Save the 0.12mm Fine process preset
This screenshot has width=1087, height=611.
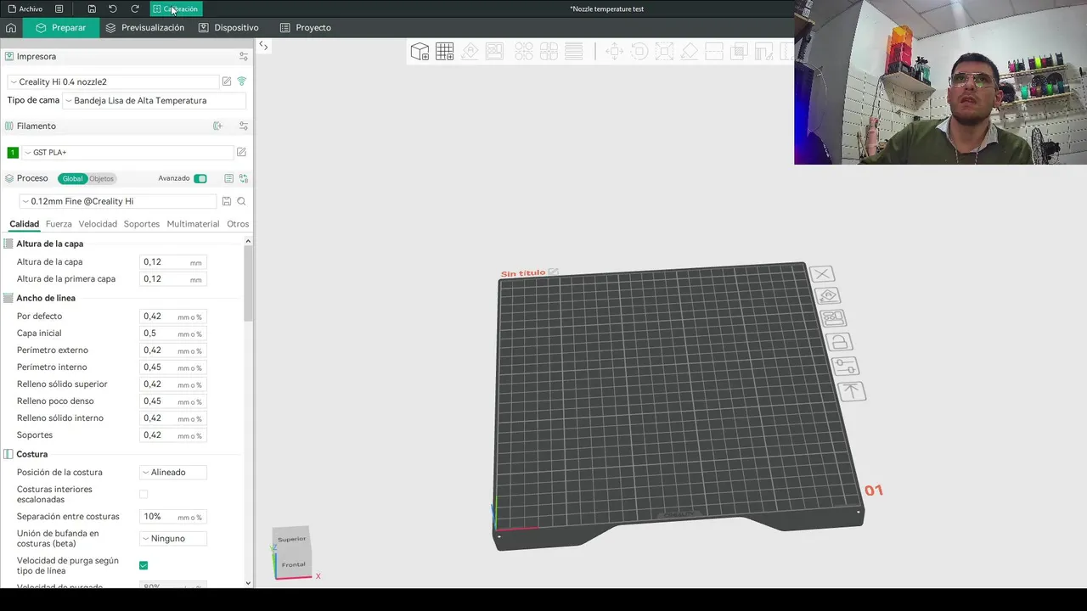coord(226,201)
